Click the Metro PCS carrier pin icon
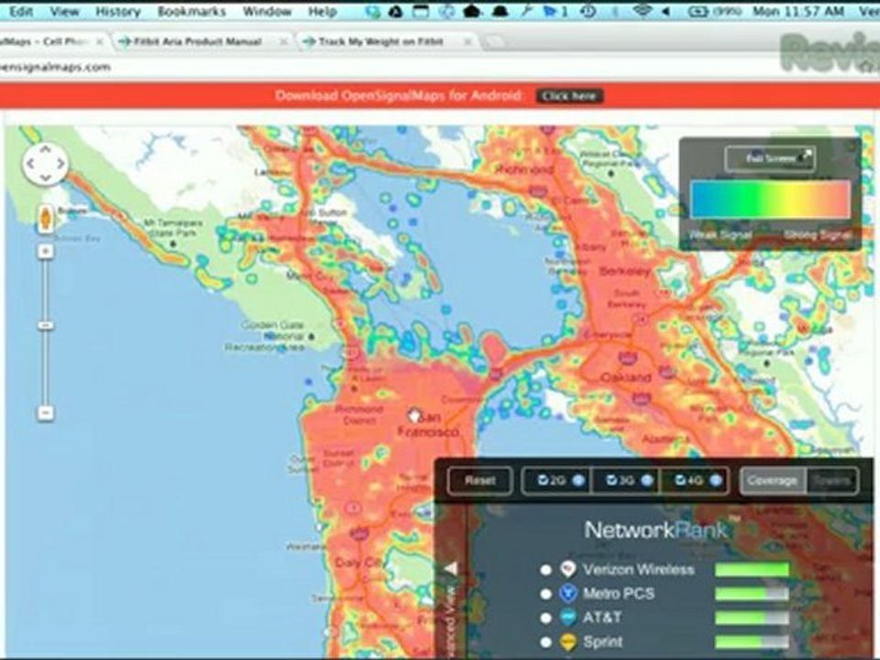This screenshot has height=660, width=880. coord(568,593)
